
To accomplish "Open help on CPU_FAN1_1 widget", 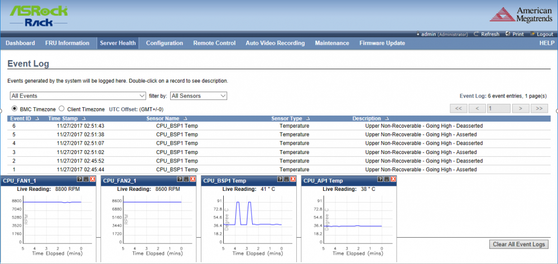I will click(80, 179).
